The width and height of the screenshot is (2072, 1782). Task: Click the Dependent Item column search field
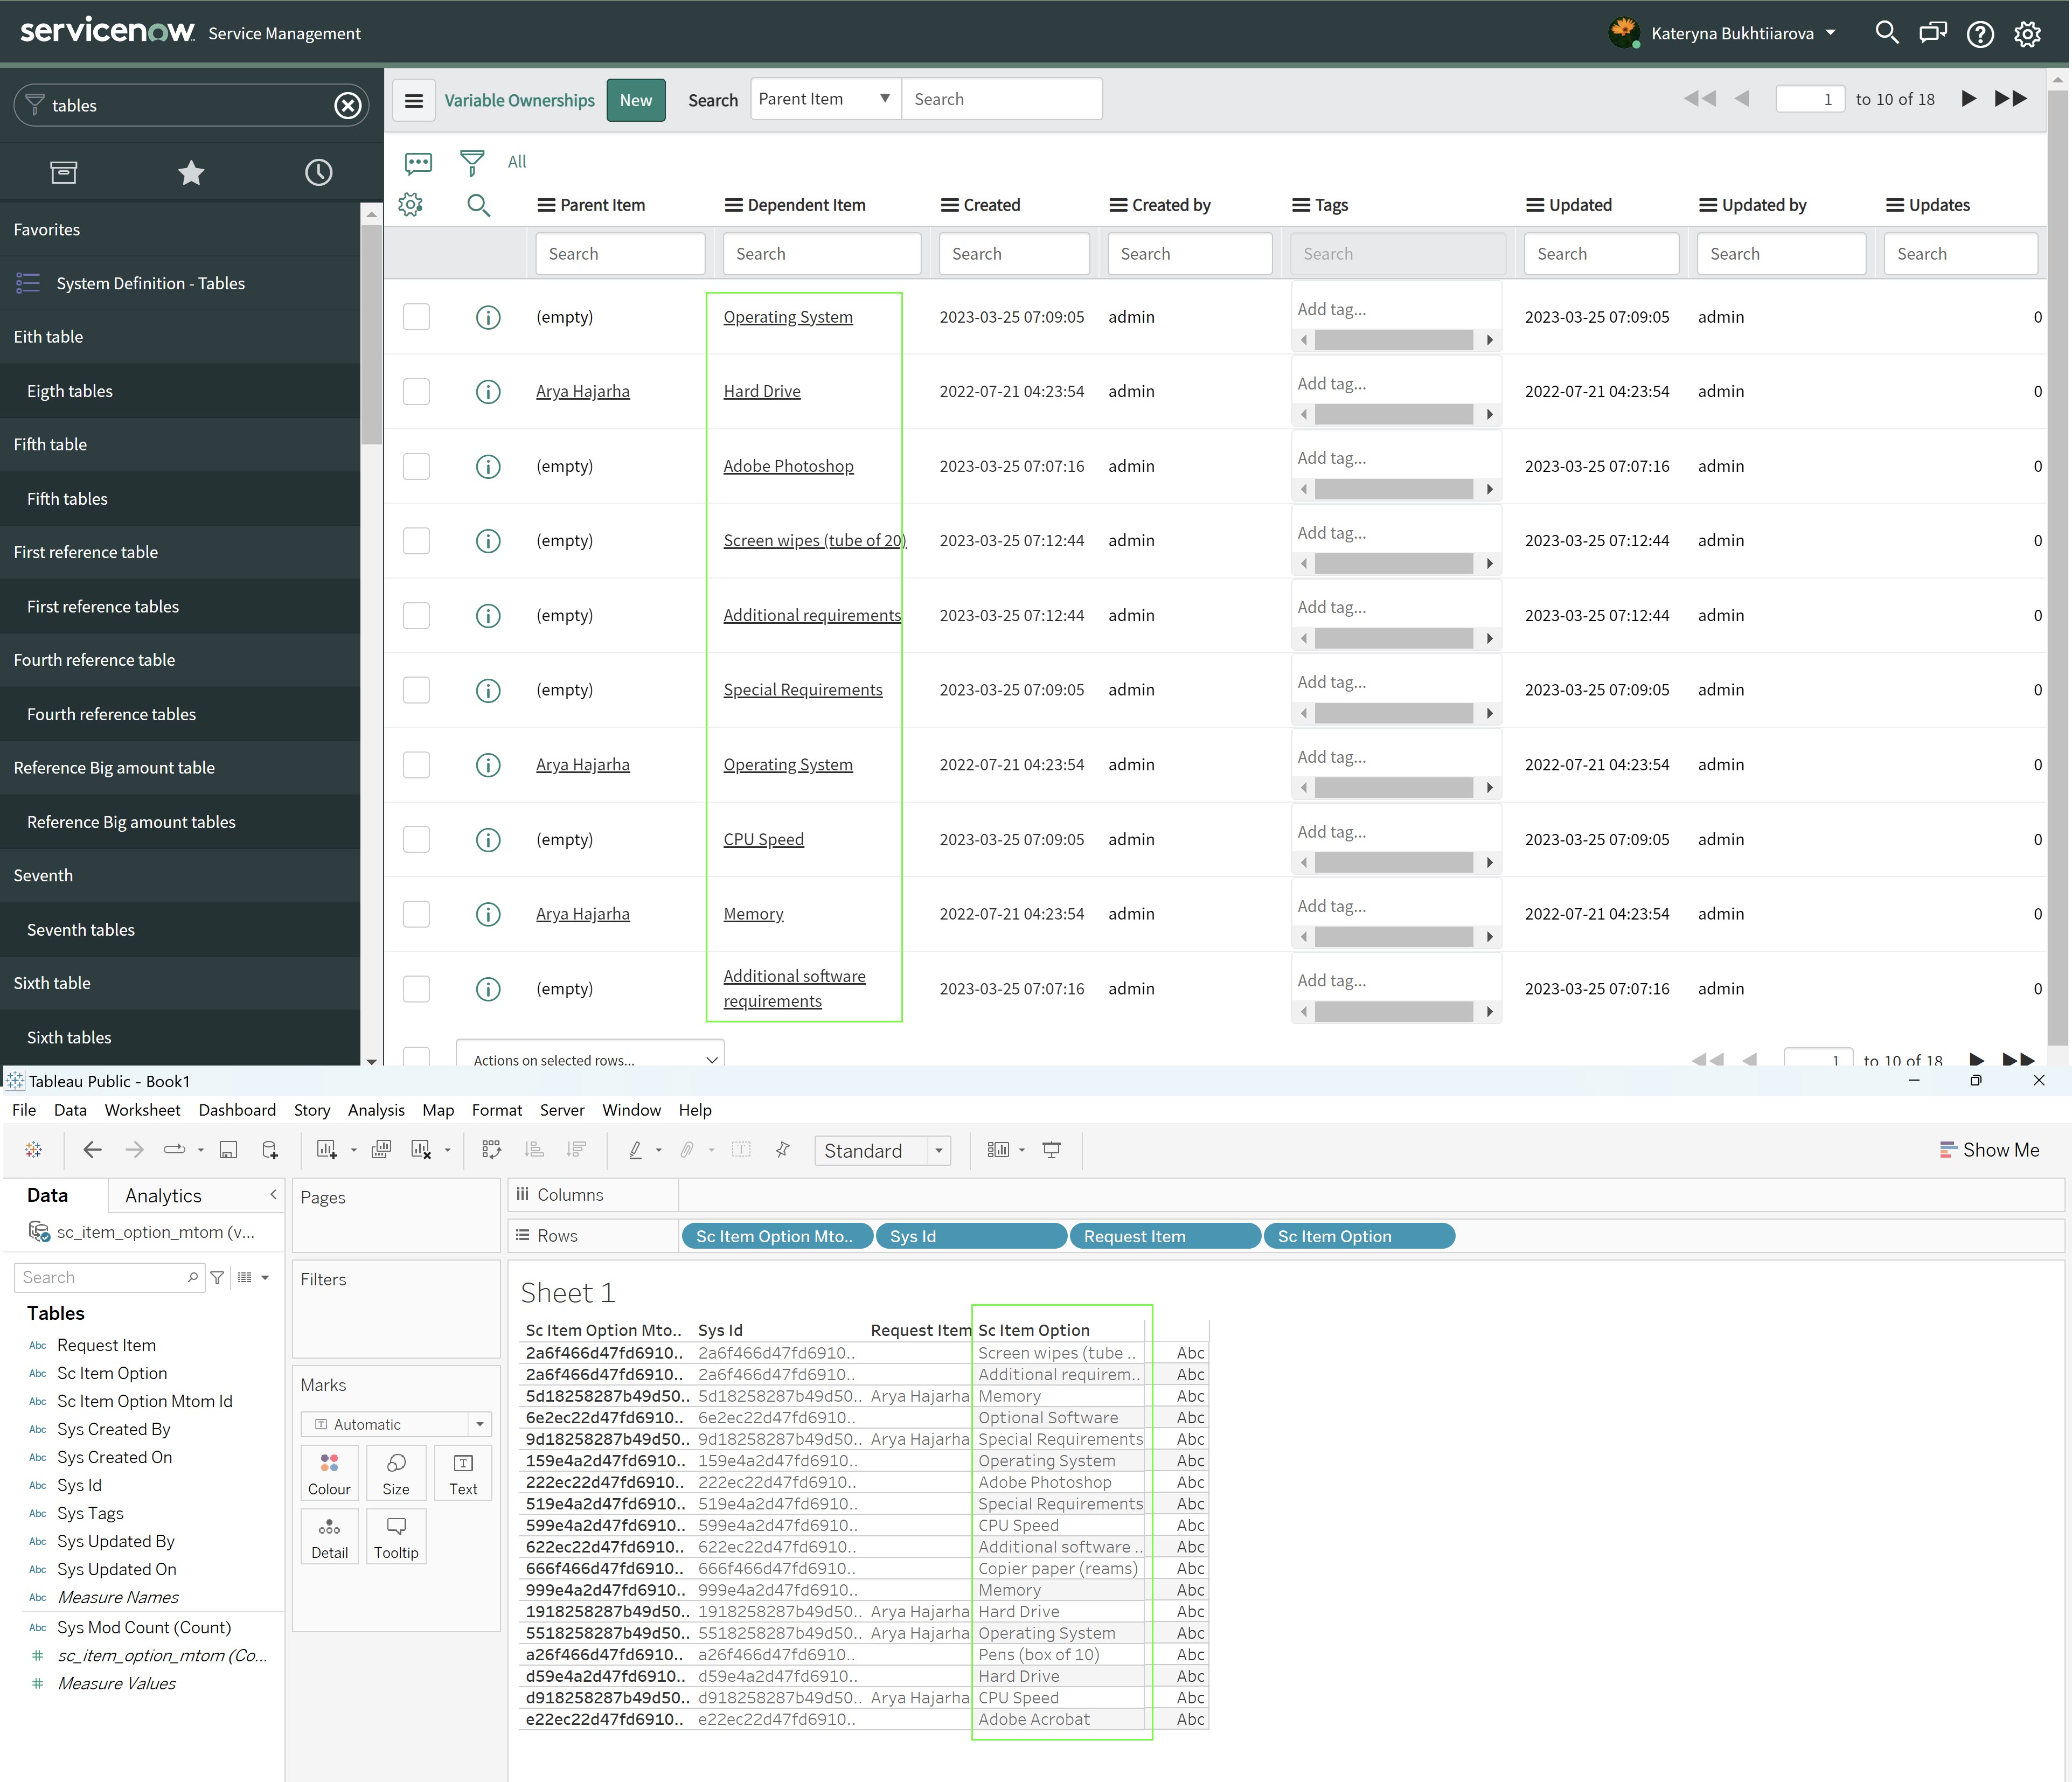point(821,254)
